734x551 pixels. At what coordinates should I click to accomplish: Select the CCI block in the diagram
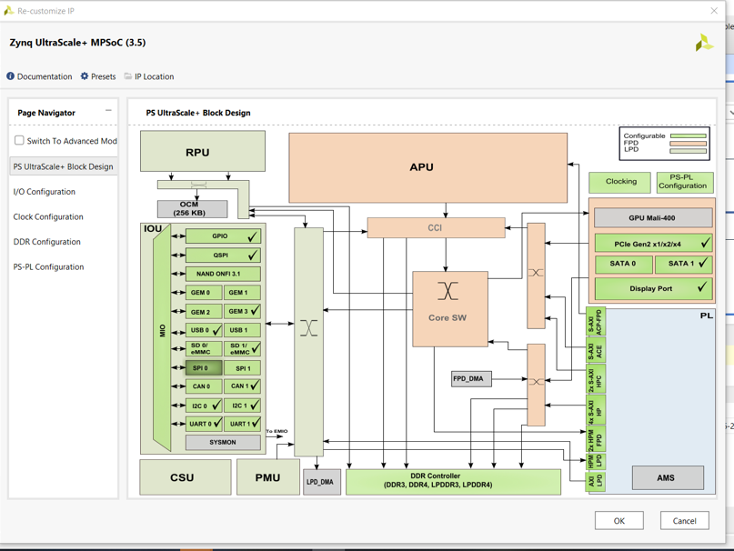(436, 227)
